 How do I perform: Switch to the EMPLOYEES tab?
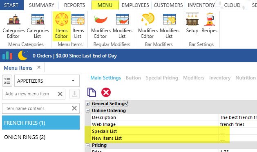(135, 5)
